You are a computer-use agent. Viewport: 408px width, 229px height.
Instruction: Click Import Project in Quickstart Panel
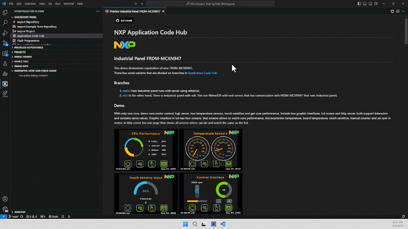coord(26,31)
